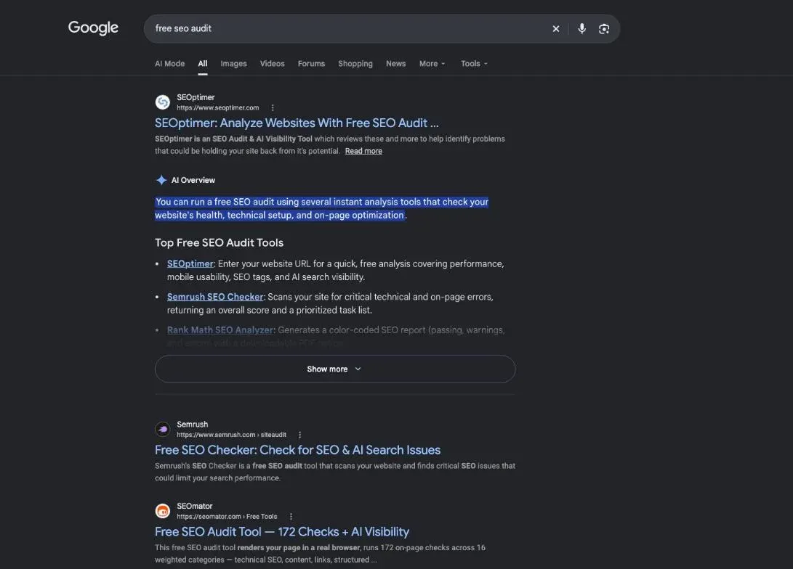793x569 pixels.
Task: Expand the More search filters dropdown
Action: tap(432, 64)
